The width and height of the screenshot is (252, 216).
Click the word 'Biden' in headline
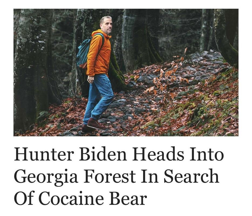click(x=103, y=154)
